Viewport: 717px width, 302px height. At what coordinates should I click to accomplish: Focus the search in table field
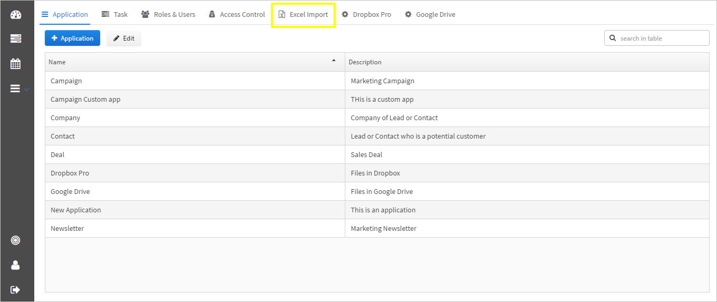[662, 38]
